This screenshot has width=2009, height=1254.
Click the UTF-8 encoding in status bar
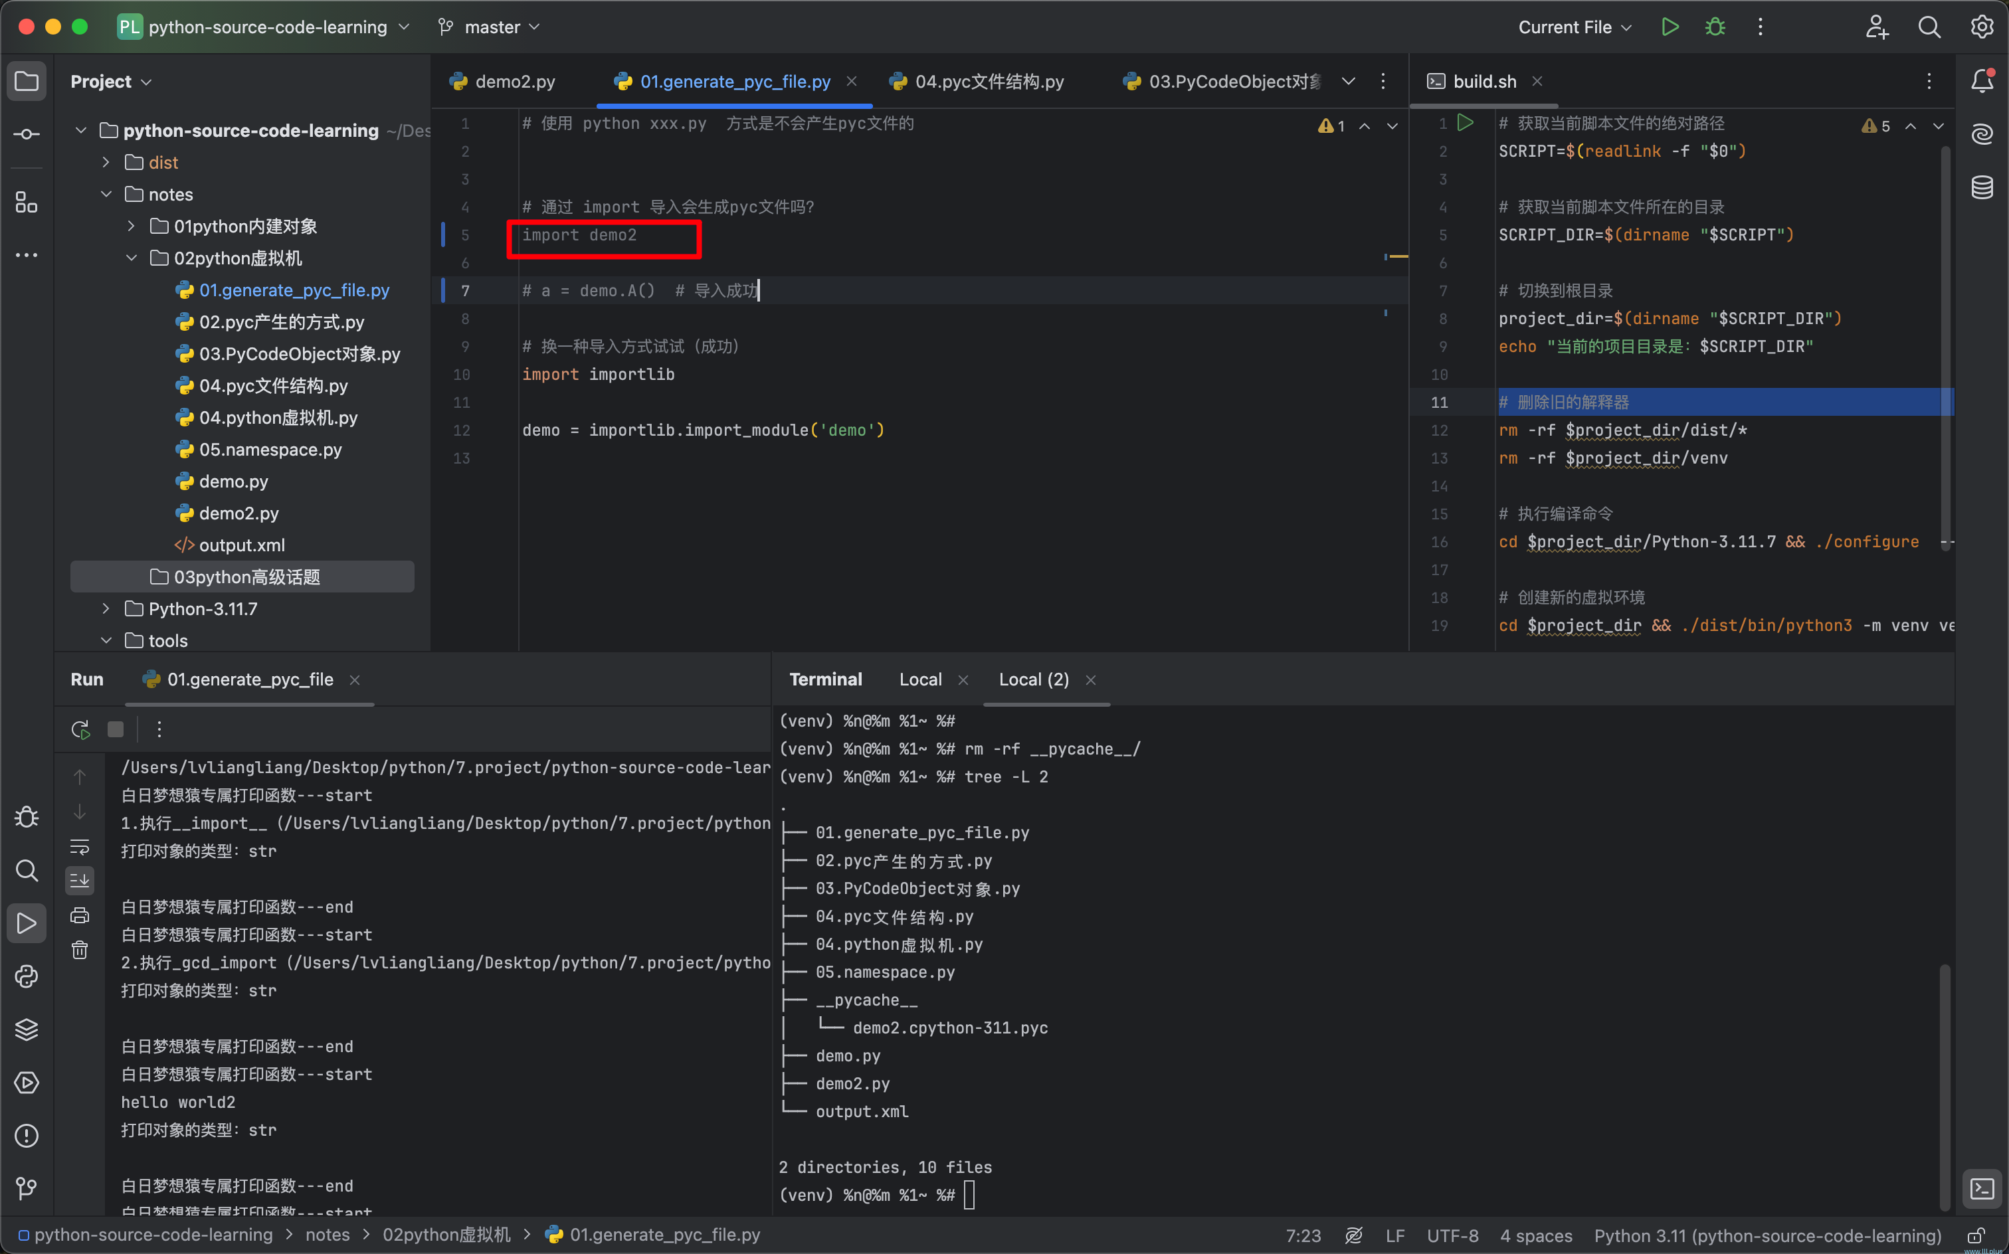tap(1452, 1236)
